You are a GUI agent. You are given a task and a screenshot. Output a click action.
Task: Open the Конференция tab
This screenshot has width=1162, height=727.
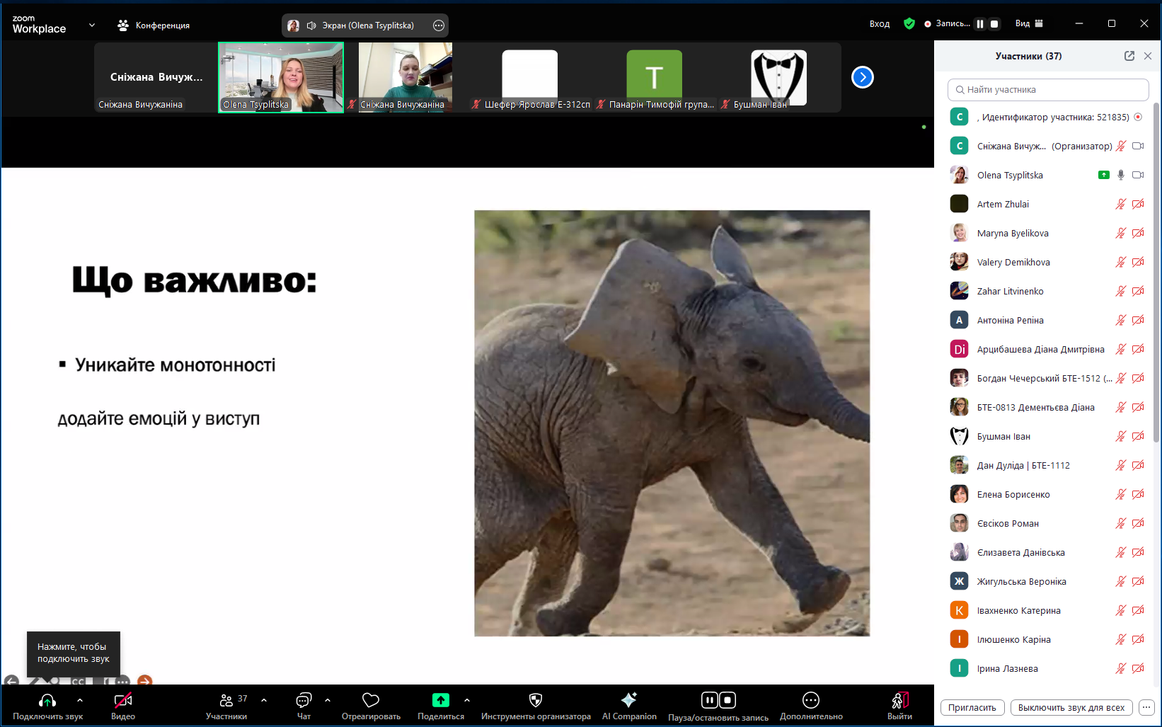point(154,25)
